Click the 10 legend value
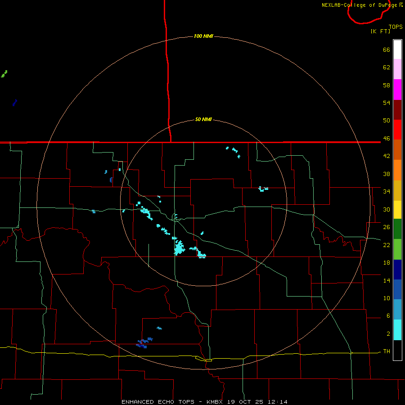 pos(387,298)
